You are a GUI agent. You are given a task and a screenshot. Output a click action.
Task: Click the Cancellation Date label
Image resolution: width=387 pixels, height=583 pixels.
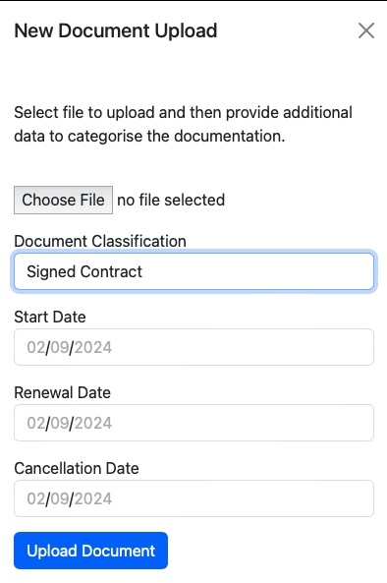coord(77,469)
